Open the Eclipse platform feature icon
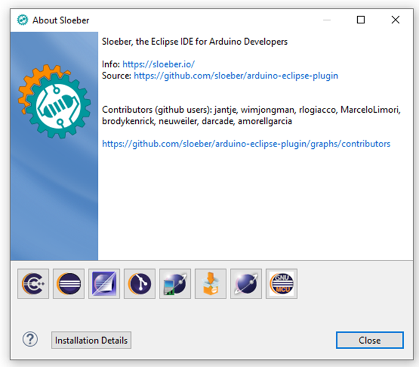419x367 pixels. tap(69, 284)
